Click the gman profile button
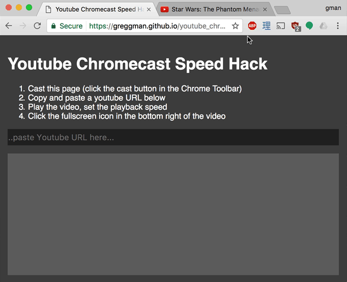This screenshot has width=347, height=282. [333, 8]
